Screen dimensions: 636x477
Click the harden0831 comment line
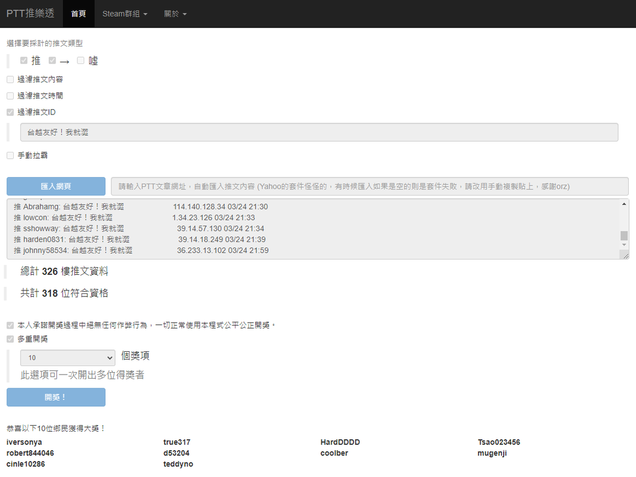(140, 240)
